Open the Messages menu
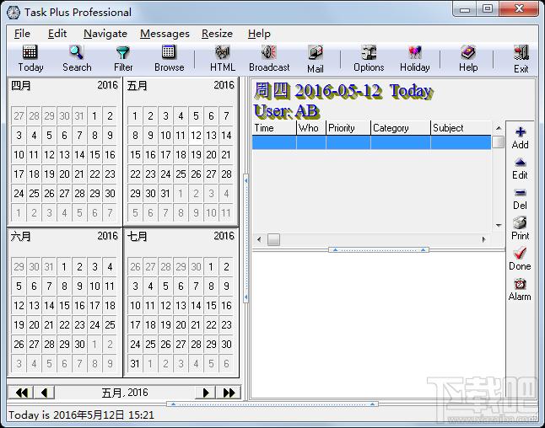The height and width of the screenshot is (428, 545). point(165,34)
